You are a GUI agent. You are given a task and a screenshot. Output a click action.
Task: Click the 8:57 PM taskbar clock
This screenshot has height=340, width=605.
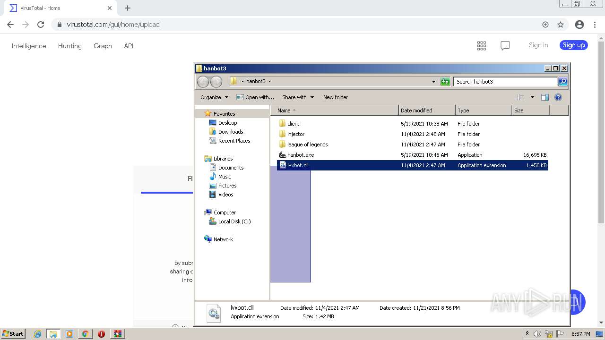click(580, 334)
